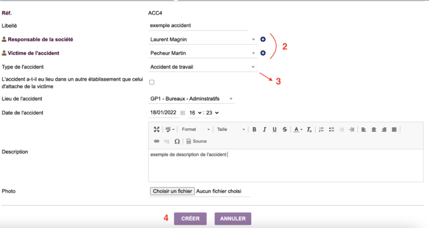Center the text
The height and width of the screenshot is (228, 429).
(374, 130)
